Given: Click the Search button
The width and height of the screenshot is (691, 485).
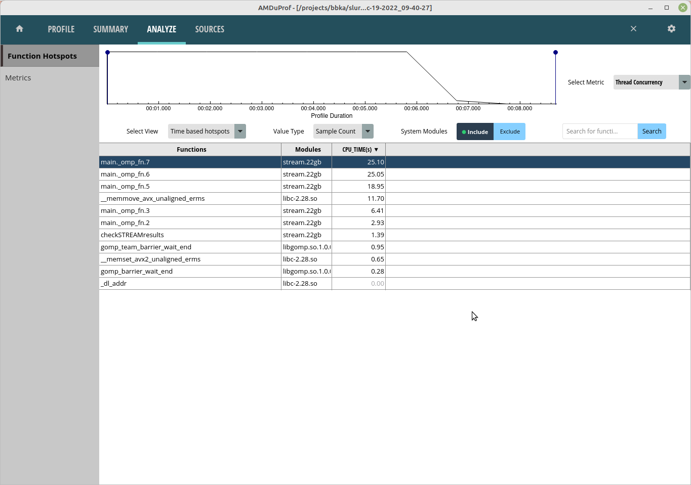Looking at the screenshot, I should pyautogui.click(x=652, y=131).
